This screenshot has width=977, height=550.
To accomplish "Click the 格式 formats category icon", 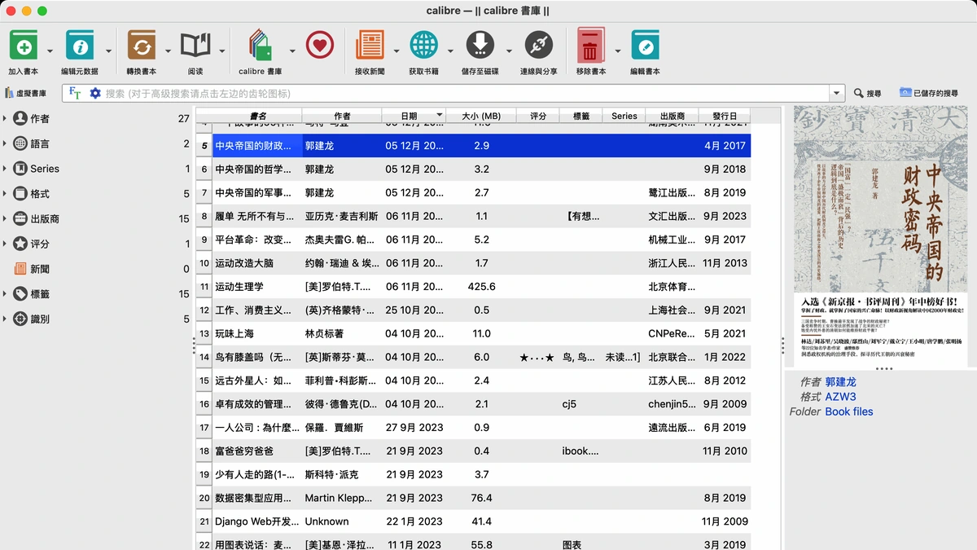I will [x=20, y=194].
